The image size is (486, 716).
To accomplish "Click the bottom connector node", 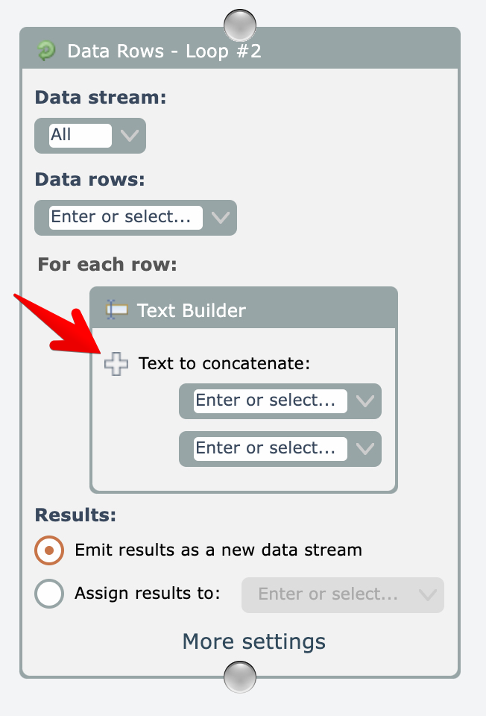I will tap(240, 676).
